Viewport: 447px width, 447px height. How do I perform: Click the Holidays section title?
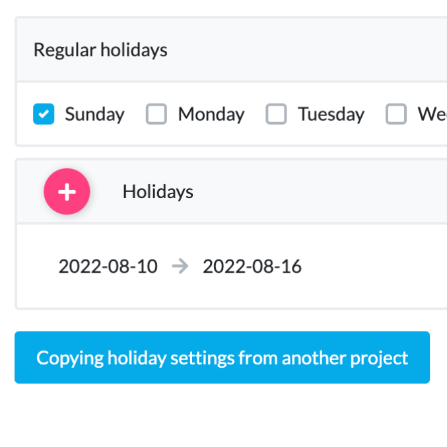[x=158, y=191]
